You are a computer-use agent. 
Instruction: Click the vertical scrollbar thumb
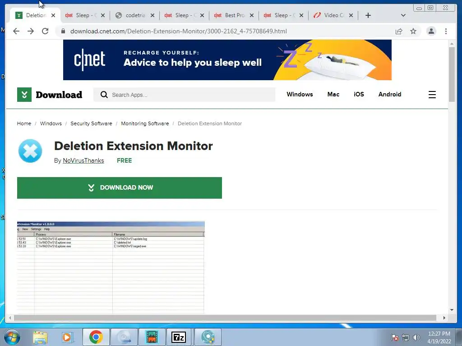[x=452, y=74]
